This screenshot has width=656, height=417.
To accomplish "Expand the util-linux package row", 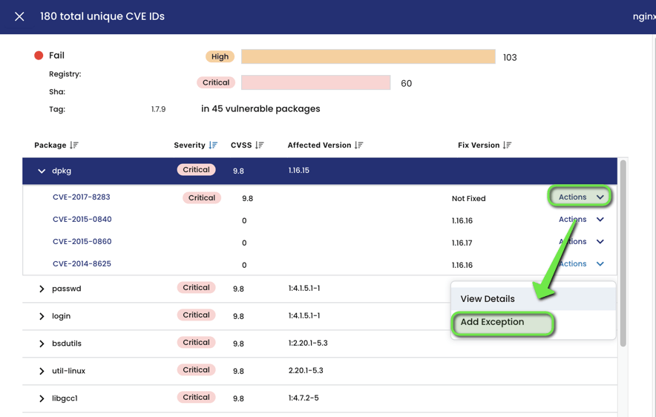I will [42, 371].
